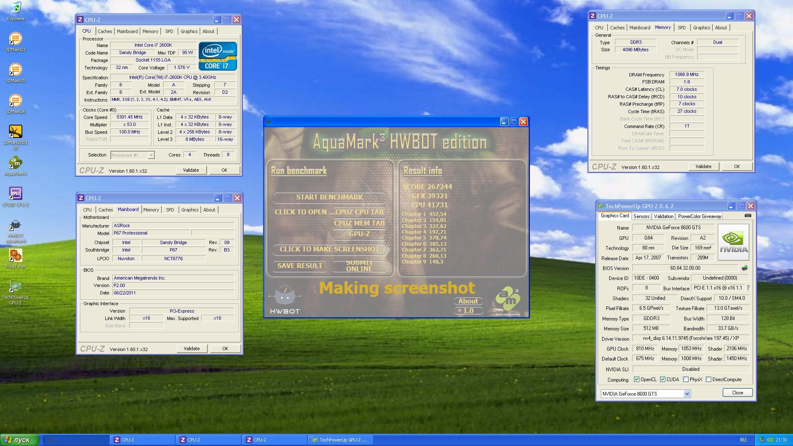Click the BIOS Version field in GPU-Z
Screen dimensions: 793x446
point(685,268)
